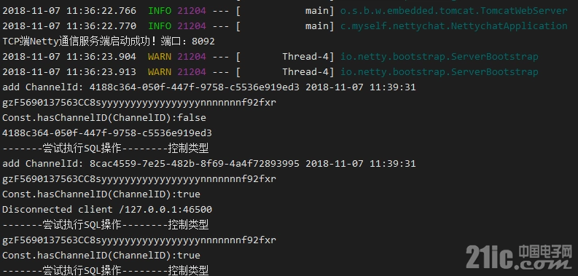Select the add ChannelId 8cac4559 log line

(209, 164)
